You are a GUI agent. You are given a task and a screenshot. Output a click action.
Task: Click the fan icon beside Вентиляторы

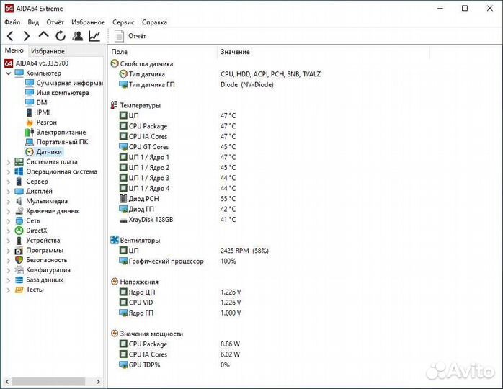click(114, 240)
